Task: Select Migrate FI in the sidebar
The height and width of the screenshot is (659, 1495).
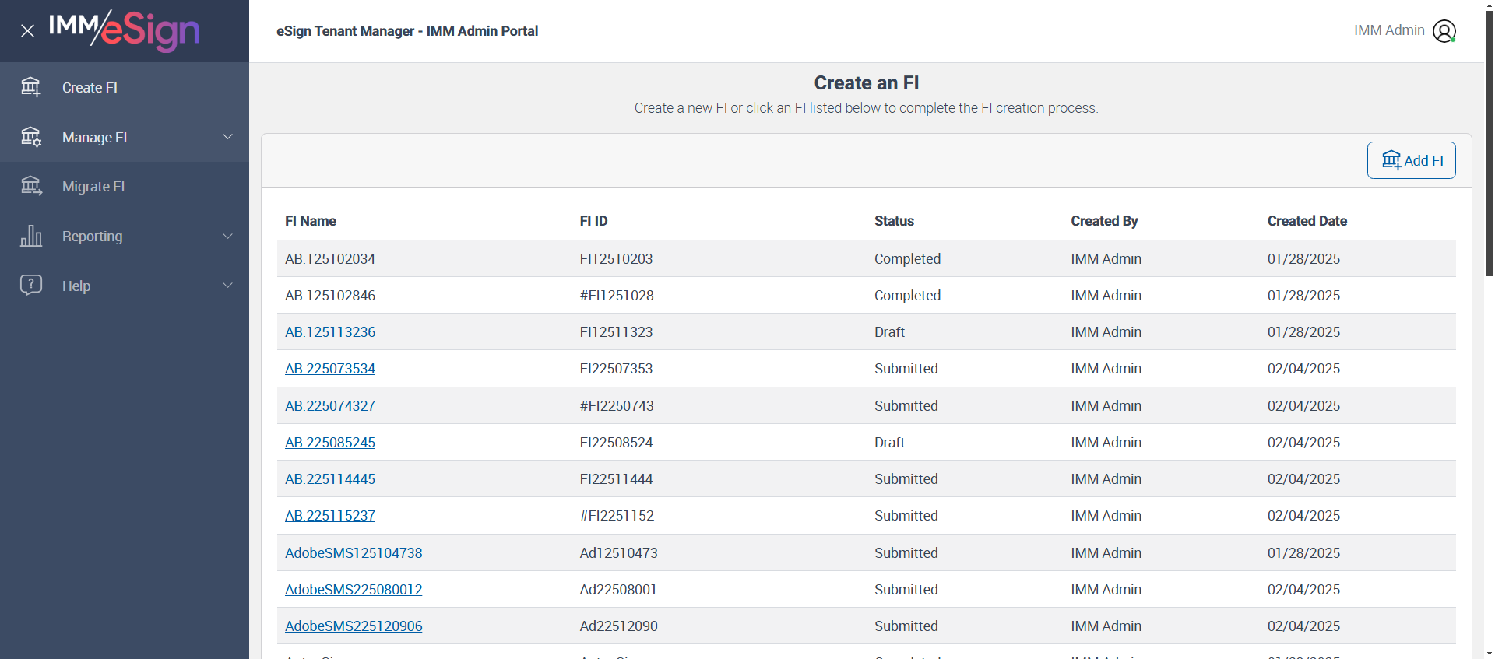Action: click(x=93, y=187)
